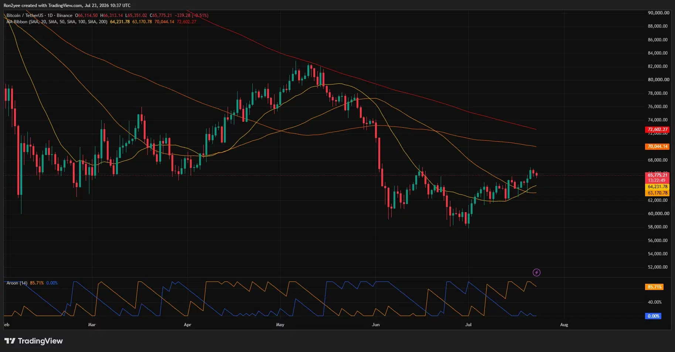
Task: Click the candle countdown timer 13:22:49
Action: pos(657,180)
